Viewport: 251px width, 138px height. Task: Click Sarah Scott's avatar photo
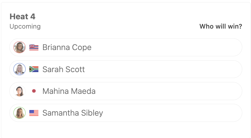20,69
